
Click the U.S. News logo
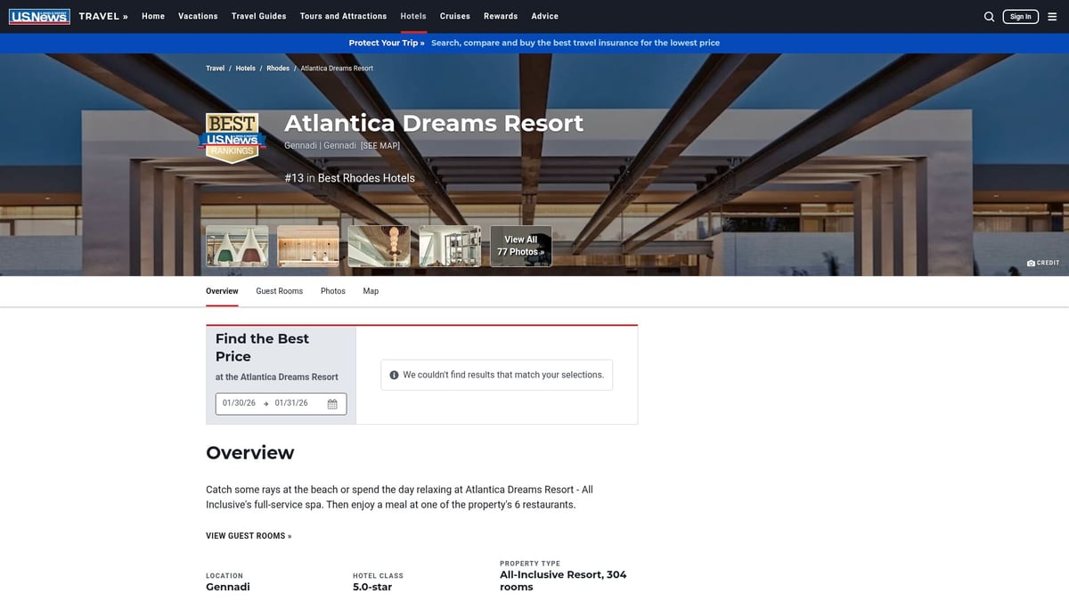[x=39, y=15]
